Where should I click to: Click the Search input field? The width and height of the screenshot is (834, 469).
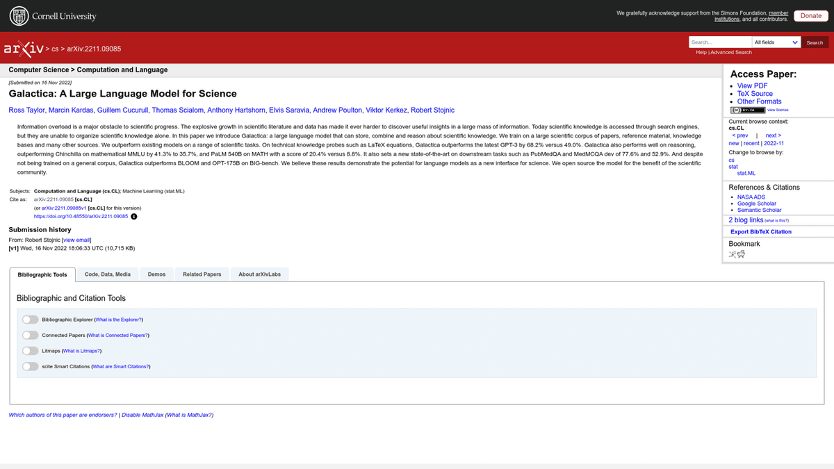click(x=721, y=42)
